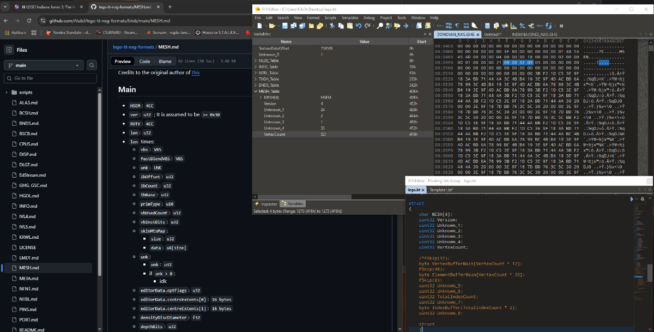
Task: Open BNDS.md in the GitHub file tree
Action: pyautogui.click(x=29, y=123)
